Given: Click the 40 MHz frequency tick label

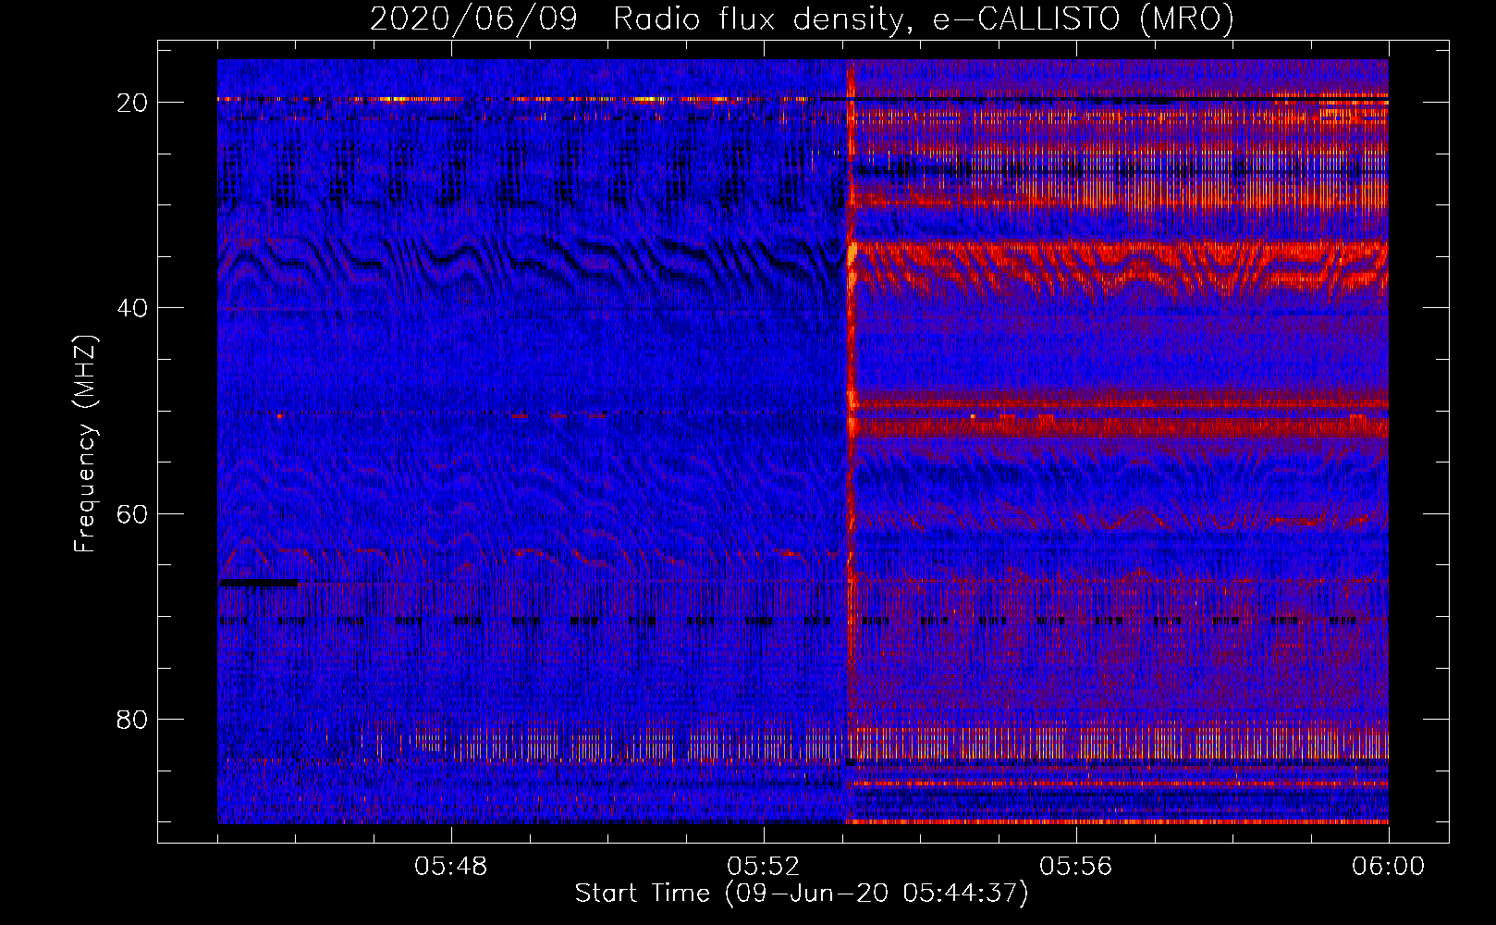Looking at the screenshot, I should [x=132, y=308].
